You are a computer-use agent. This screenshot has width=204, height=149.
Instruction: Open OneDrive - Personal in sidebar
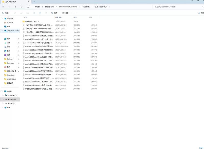[12, 31]
